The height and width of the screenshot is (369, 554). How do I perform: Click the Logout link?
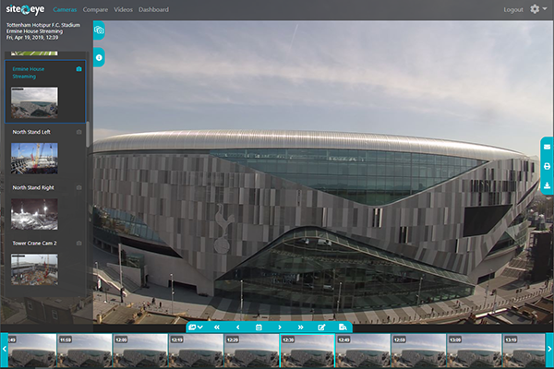513,9
